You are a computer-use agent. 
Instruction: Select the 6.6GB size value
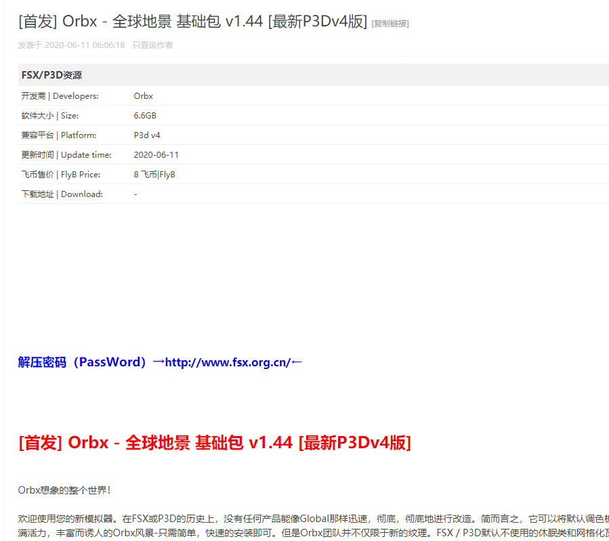[145, 116]
